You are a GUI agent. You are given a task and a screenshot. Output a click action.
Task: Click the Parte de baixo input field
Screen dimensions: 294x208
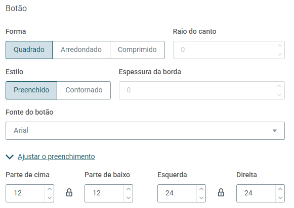[x=104, y=193]
